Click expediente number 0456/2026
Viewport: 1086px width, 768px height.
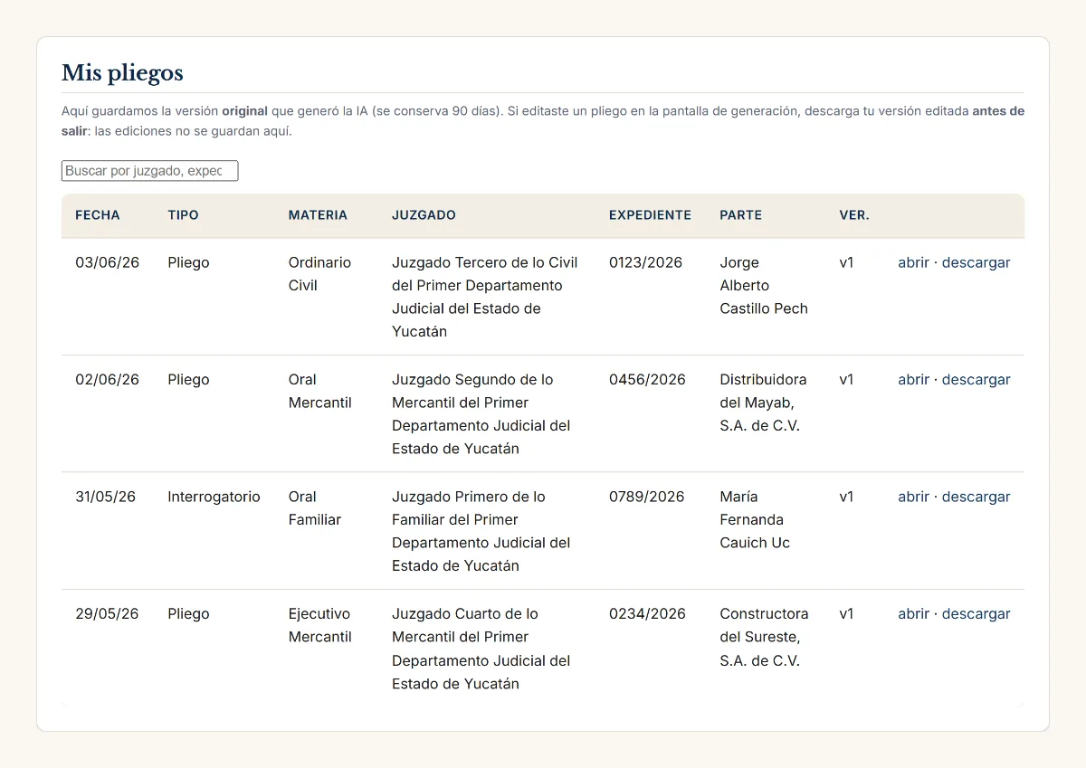coord(647,380)
